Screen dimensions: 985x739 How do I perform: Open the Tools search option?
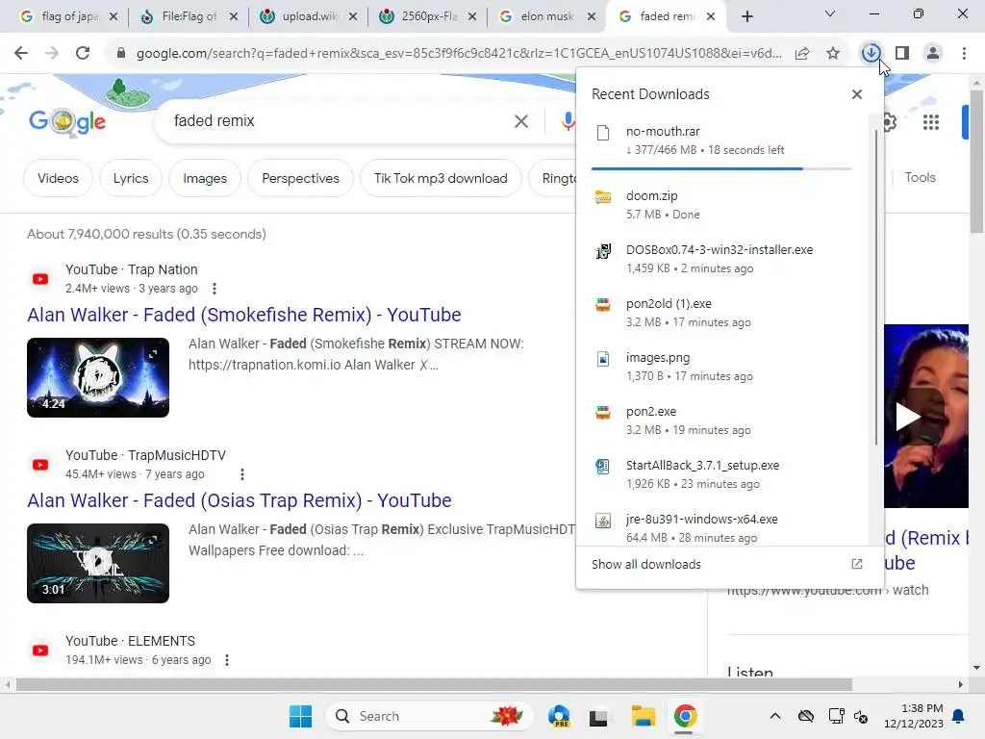pos(920,177)
